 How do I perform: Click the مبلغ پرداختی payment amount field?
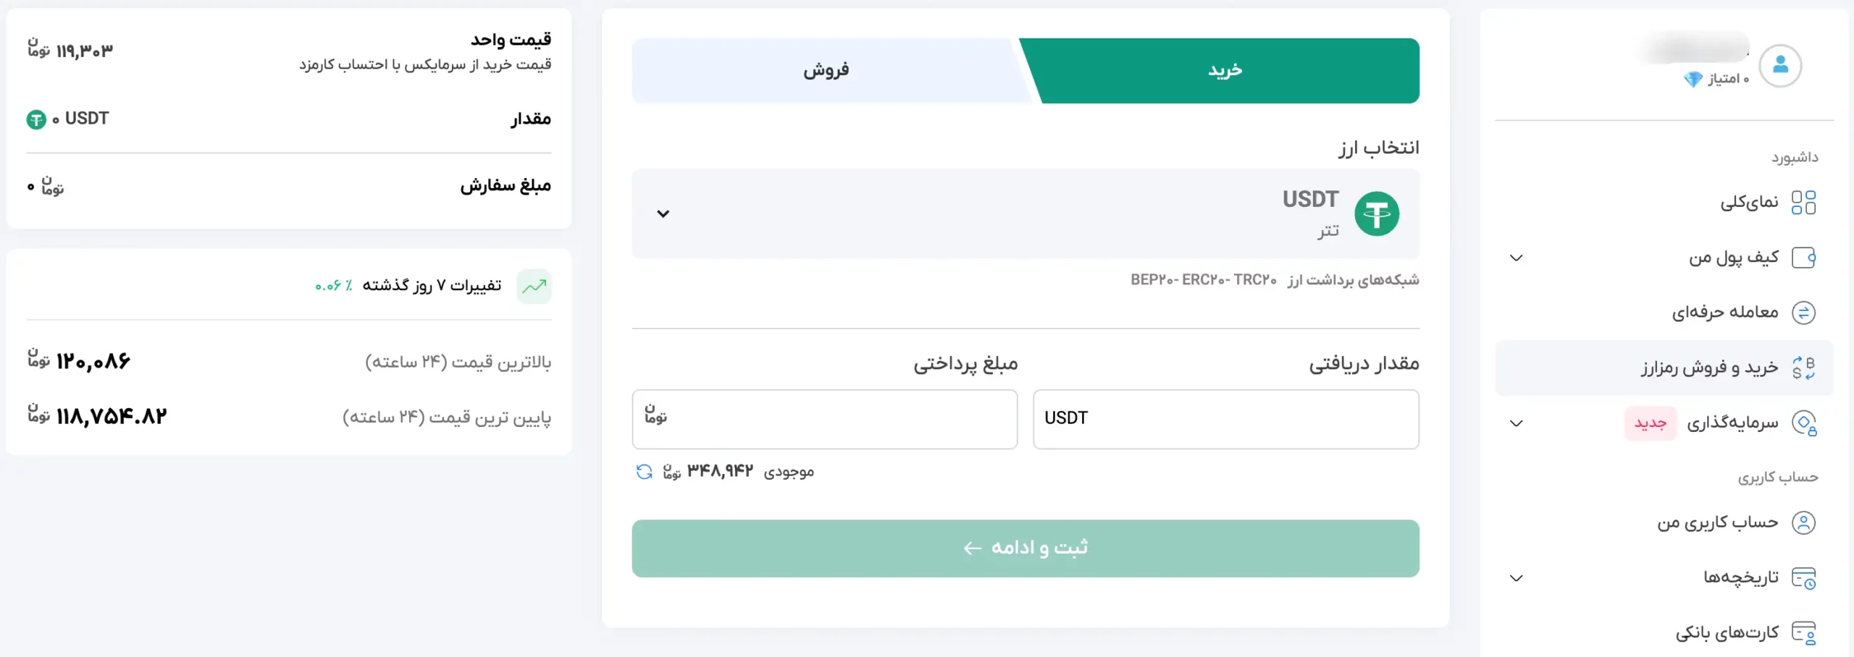[825, 420]
